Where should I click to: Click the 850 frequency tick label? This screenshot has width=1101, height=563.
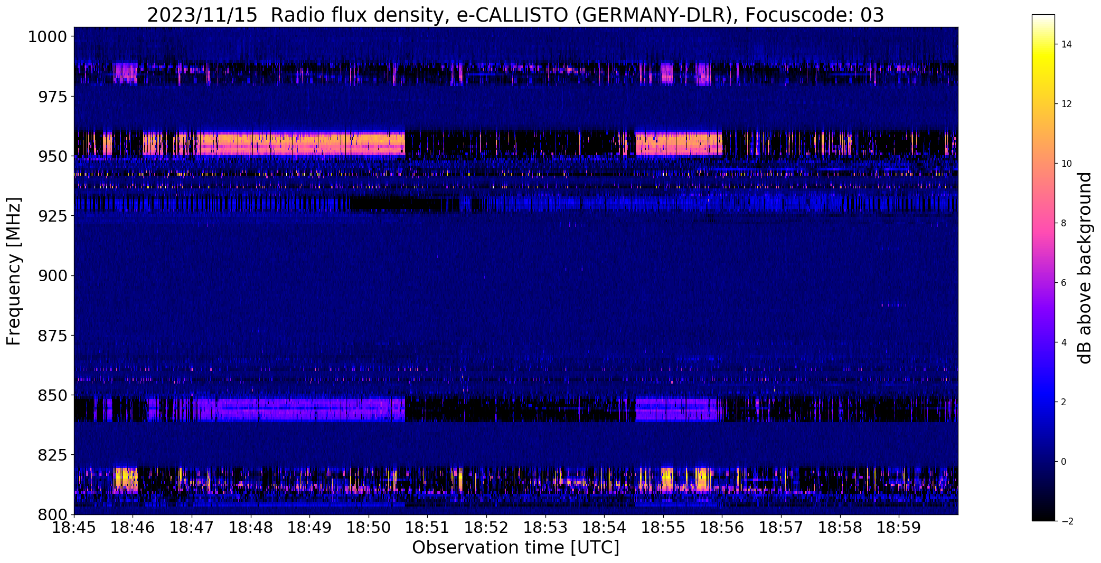[52, 395]
